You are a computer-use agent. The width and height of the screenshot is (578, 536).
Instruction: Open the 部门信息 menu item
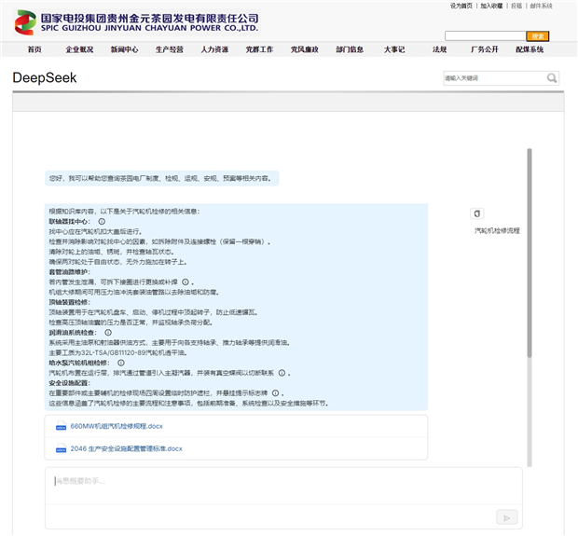tap(350, 49)
